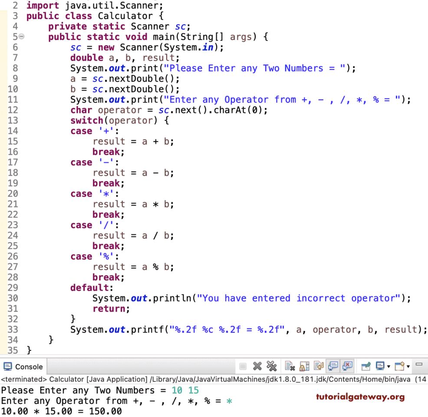Toggle Scroll Lock in the console
This screenshot has height=417, width=428.
306,366
